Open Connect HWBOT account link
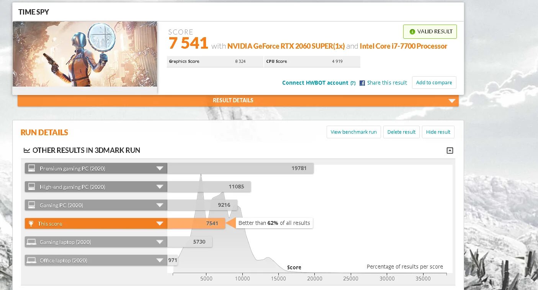 315,83
